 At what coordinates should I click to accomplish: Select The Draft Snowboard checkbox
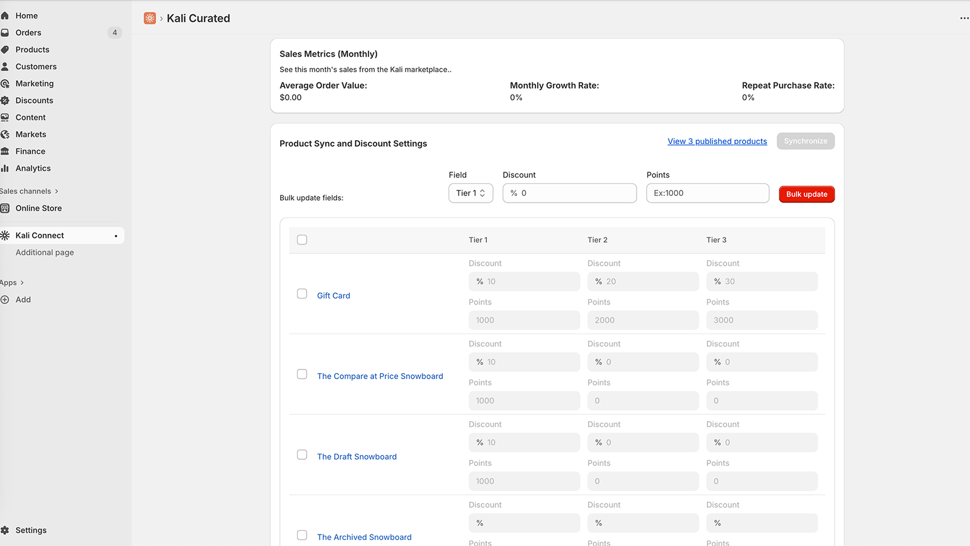point(302,455)
